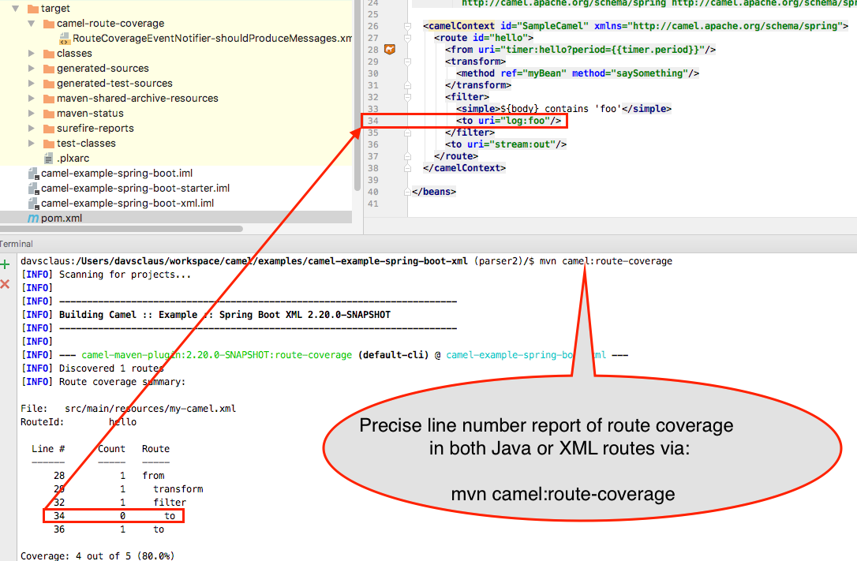Click the camel-example-spring-boot.iml module file icon
The height and width of the screenshot is (561, 857).
pyautogui.click(x=33, y=173)
